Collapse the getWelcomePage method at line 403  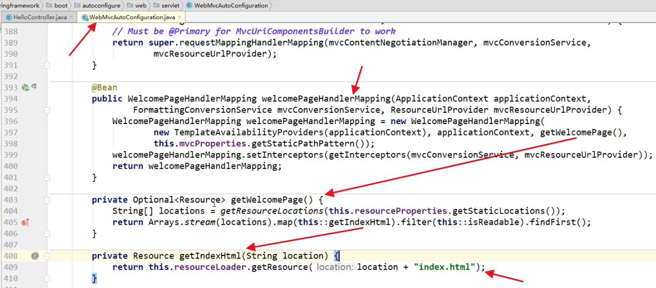pyautogui.click(x=47, y=200)
